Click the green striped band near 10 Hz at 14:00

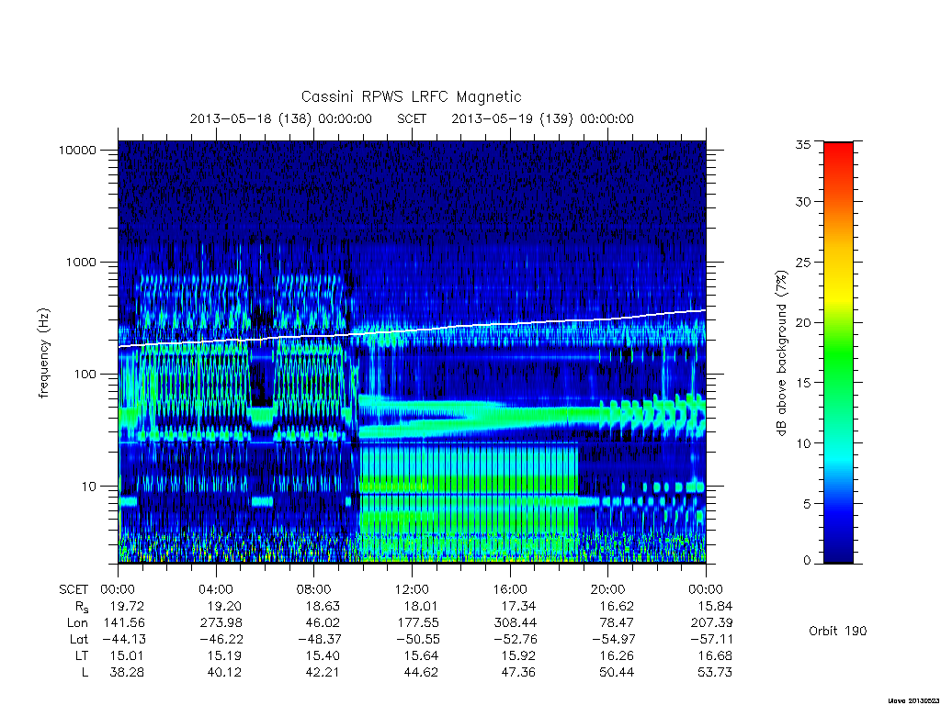(x=461, y=483)
